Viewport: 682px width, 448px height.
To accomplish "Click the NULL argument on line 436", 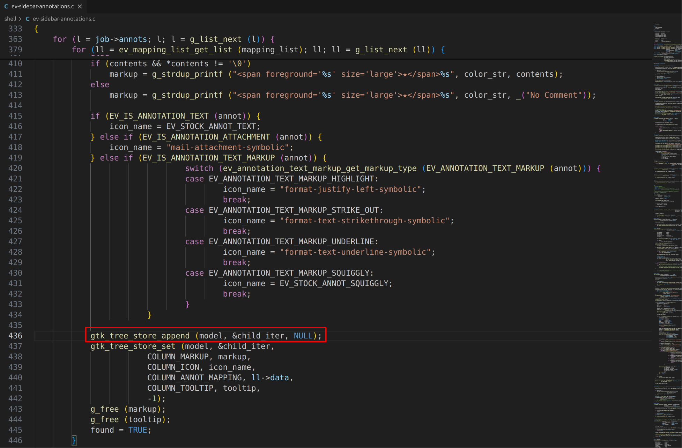I will click(303, 336).
